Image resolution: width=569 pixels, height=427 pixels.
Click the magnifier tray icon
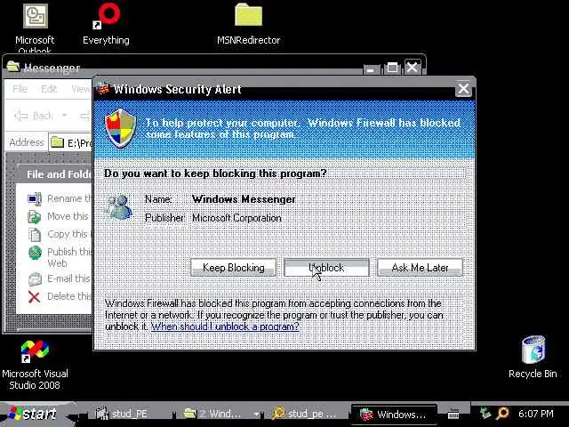(503, 413)
